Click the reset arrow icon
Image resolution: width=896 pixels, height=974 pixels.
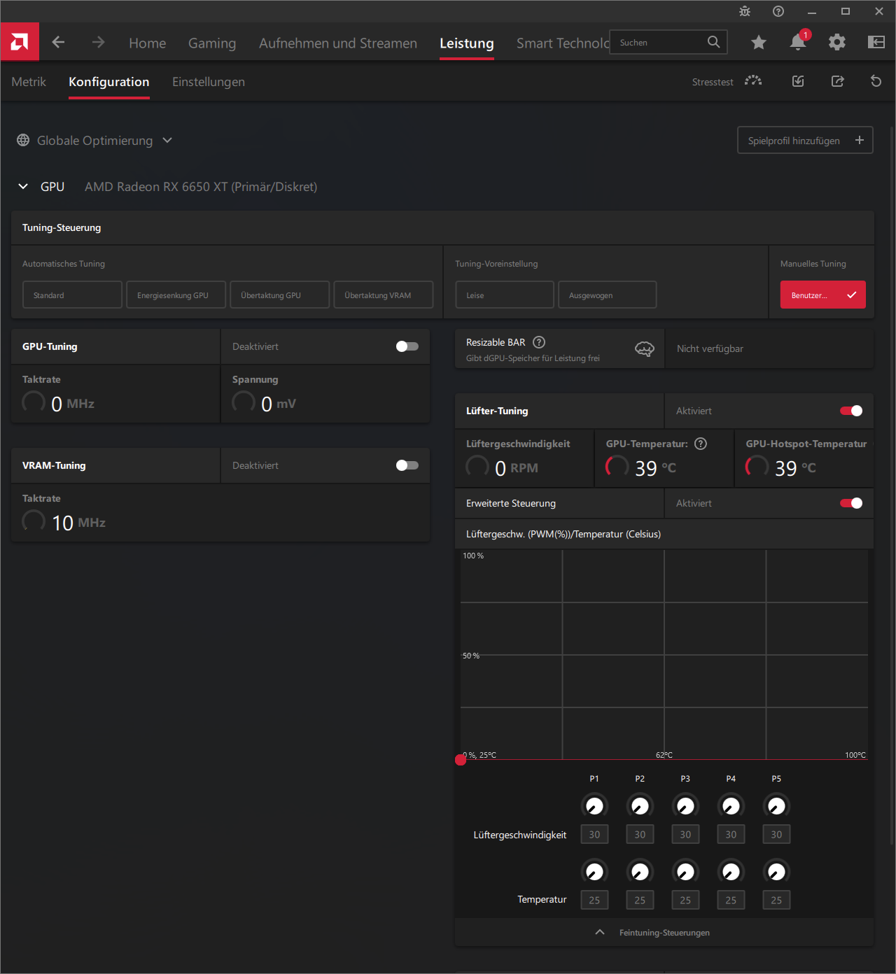click(x=876, y=81)
